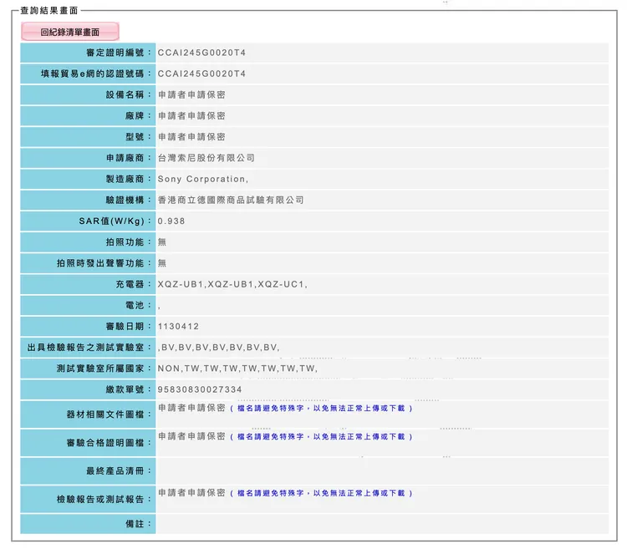Viewport: 627px width, 549px height.
Task: Click the 型號 row value
Action: click(191, 137)
